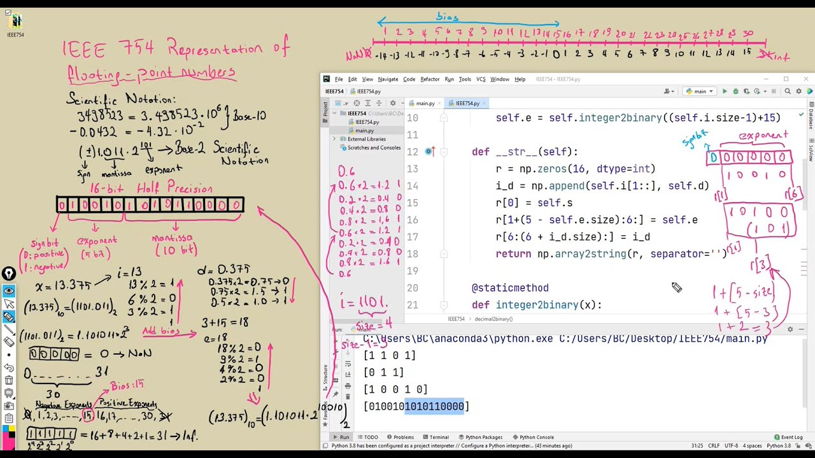Select the arrow pointer annotation tool
815x458 pixels.
point(10,303)
